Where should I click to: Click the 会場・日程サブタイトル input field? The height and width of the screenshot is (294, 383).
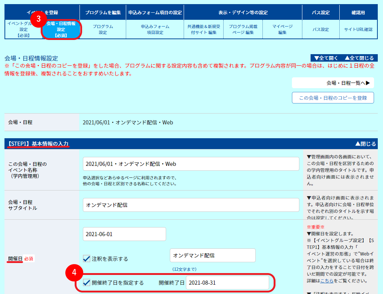[191, 205]
